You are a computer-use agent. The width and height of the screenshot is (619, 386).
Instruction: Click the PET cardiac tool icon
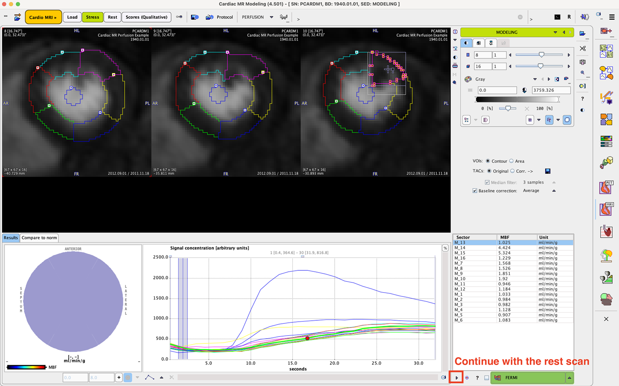tap(606, 187)
